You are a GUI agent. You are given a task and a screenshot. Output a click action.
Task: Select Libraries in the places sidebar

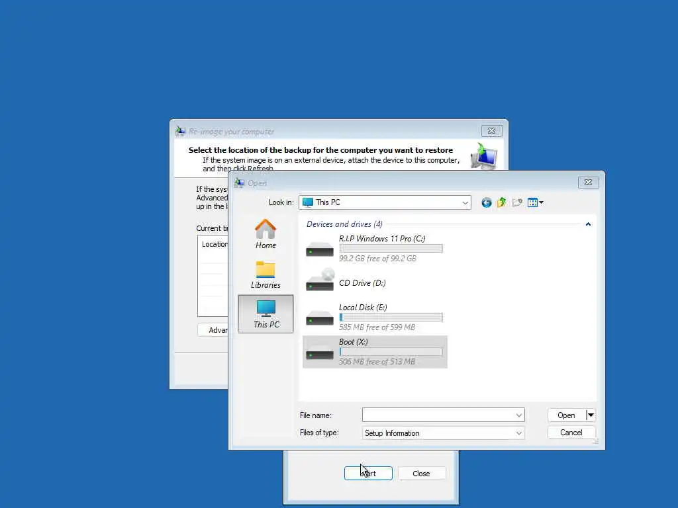coord(266,275)
